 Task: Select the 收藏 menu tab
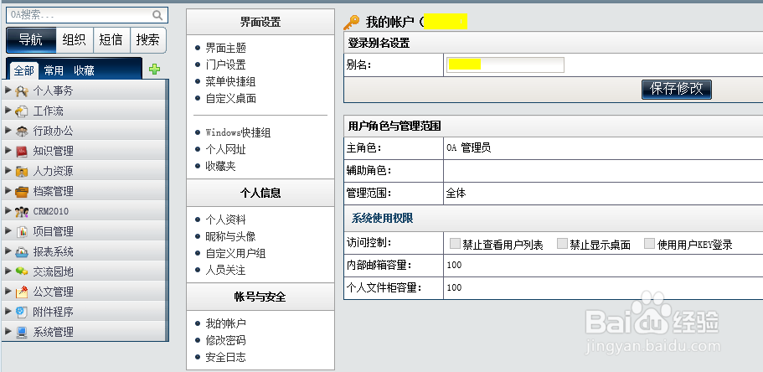coord(84,70)
